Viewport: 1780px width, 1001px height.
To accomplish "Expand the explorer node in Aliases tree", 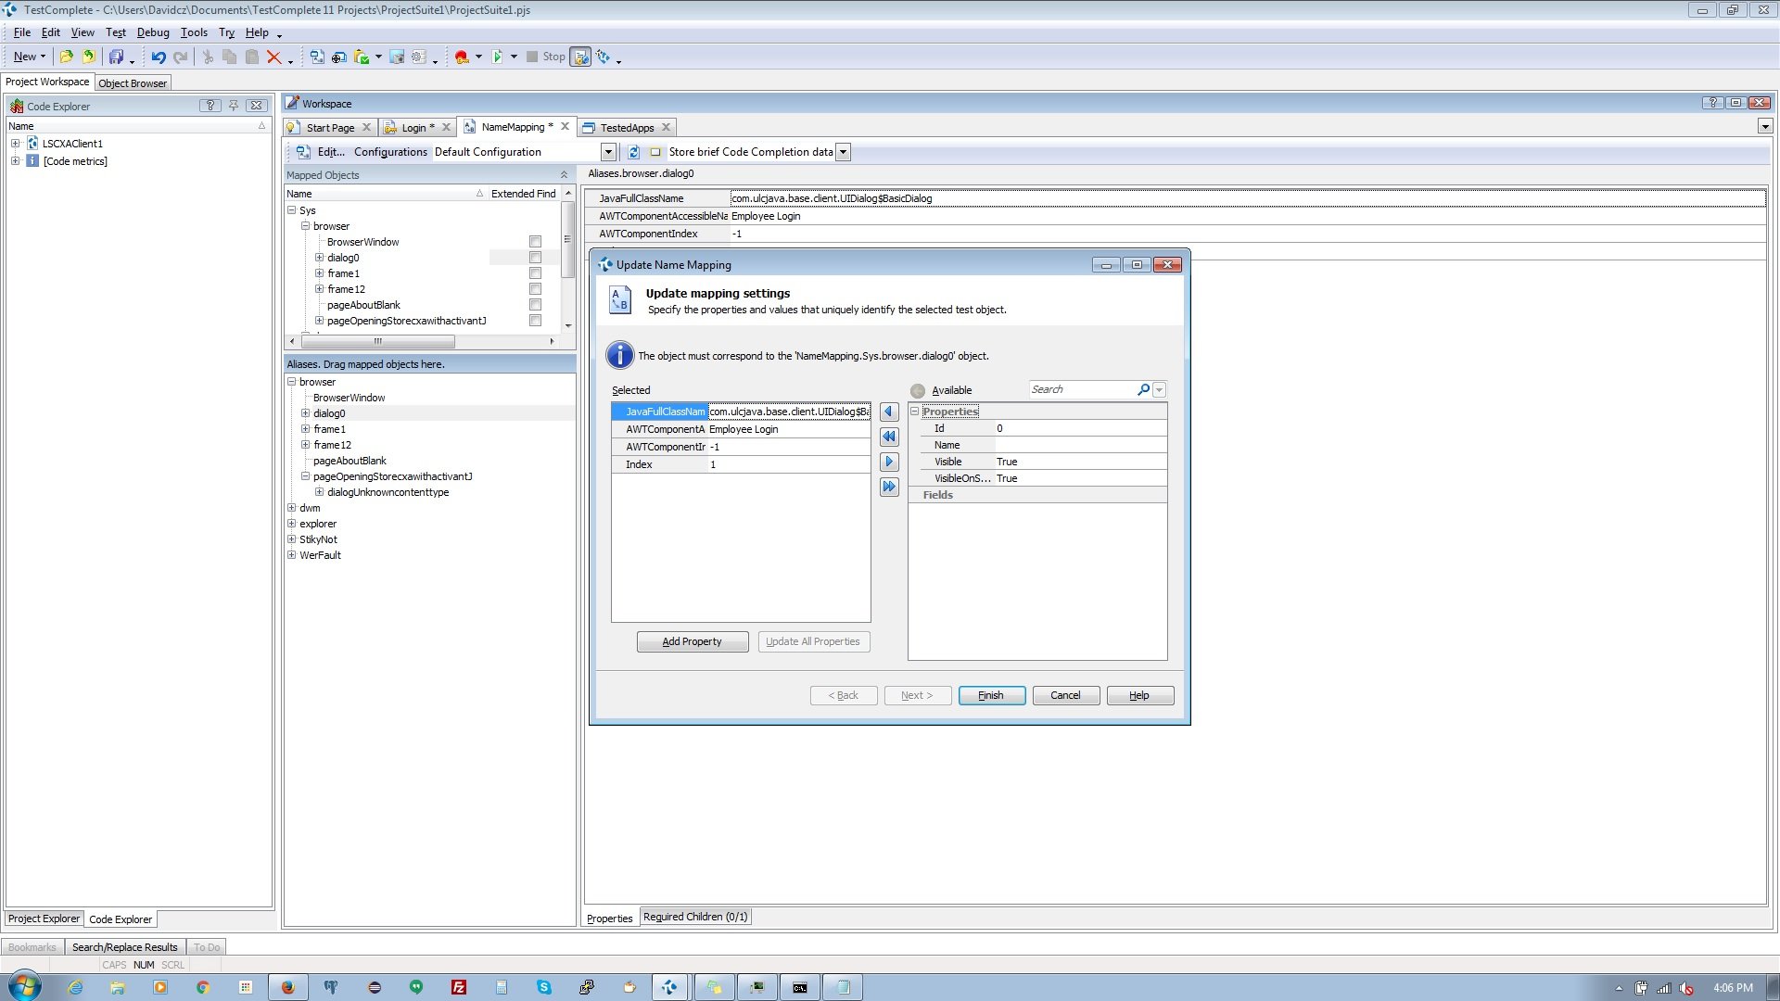I will [x=291, y=524].
